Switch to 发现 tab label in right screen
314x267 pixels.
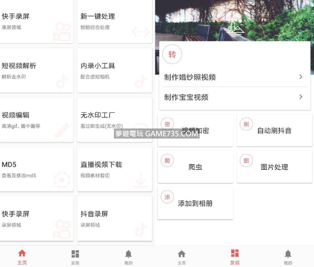click(235, 262)
